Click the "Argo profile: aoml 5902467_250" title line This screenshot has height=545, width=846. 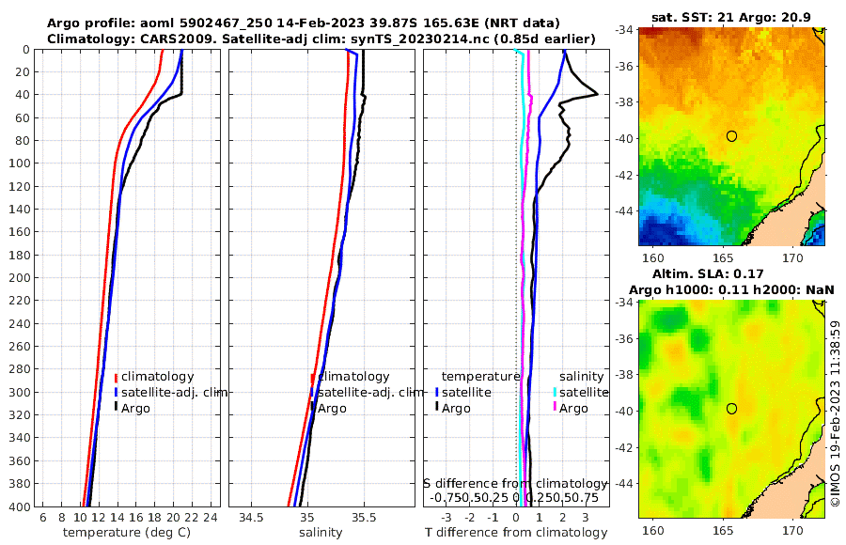coord(304,23)
